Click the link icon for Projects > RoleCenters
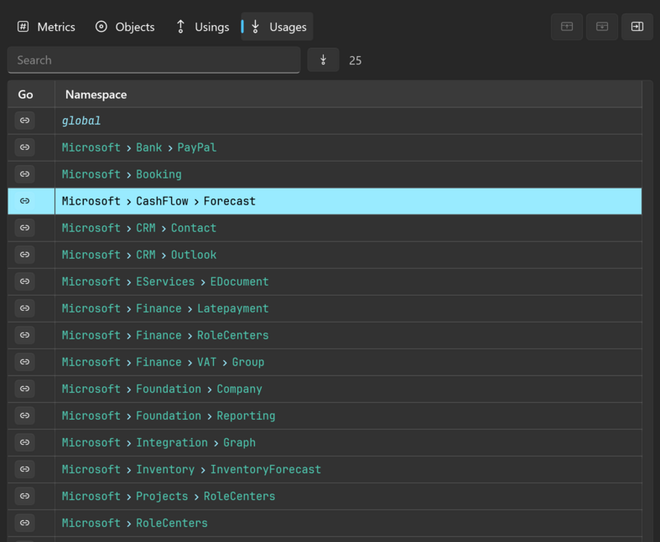The width and height of the screenshot is (660, 542). point(25,496)
